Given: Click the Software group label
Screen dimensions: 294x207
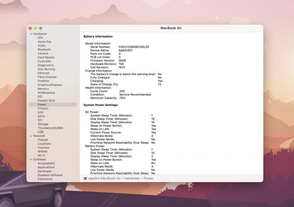Looking at the screenshot, I should 40,160.
